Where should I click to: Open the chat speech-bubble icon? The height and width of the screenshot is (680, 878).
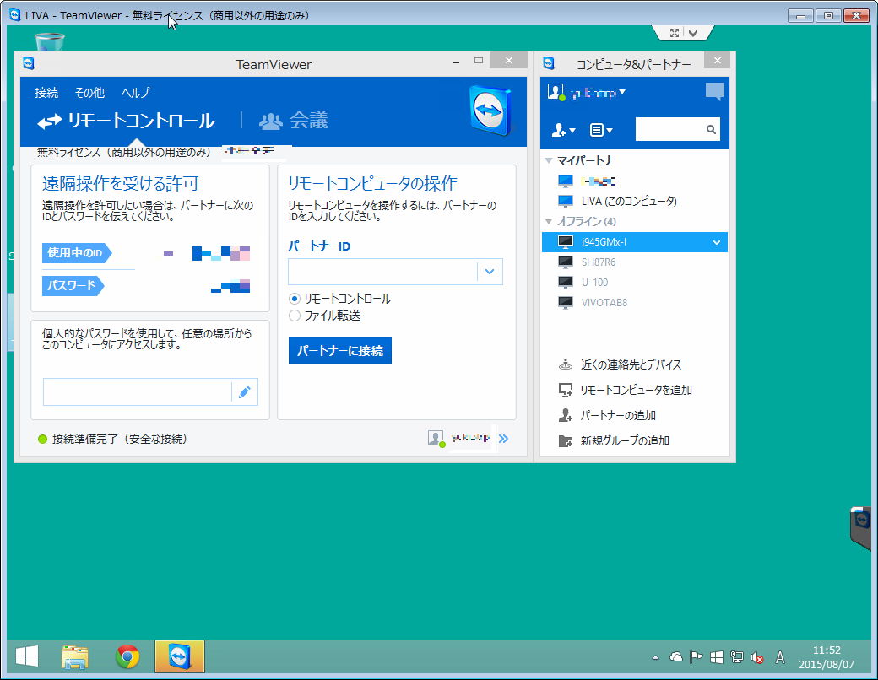(x=714, y=91)
